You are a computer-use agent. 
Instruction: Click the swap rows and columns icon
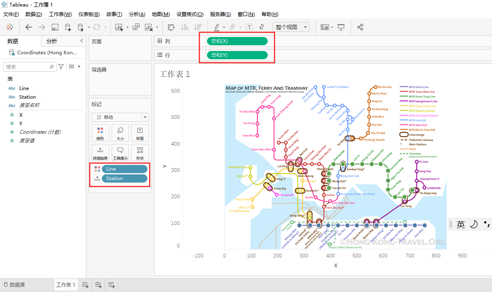click(x=171, y=27)
